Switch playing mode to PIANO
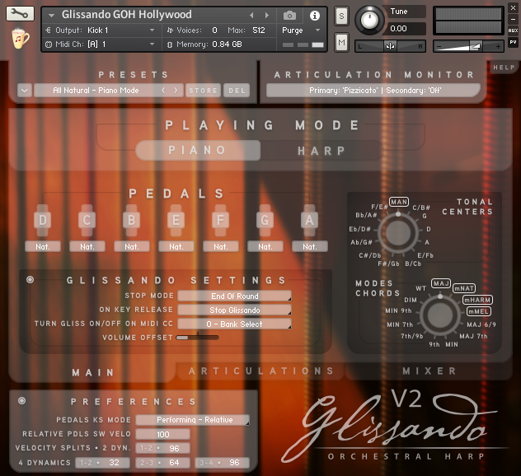This screenshot has height=476, width=521. (198, 151)
